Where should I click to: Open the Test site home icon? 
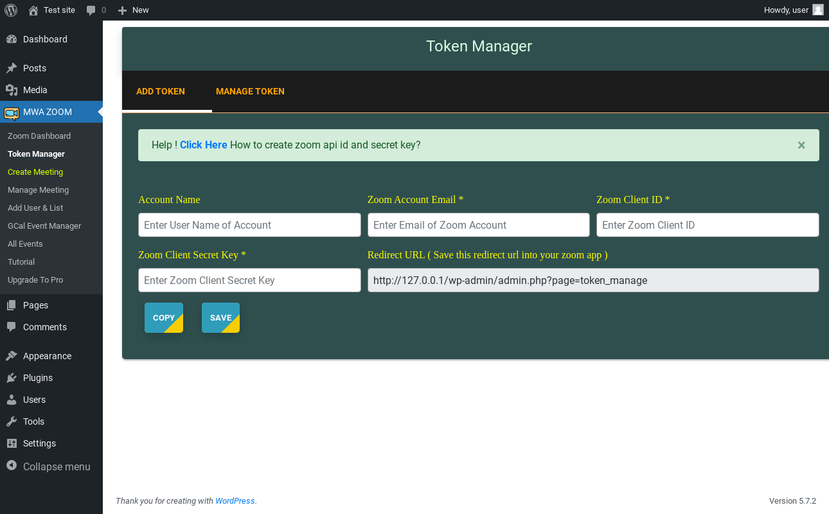pos(33,10)
